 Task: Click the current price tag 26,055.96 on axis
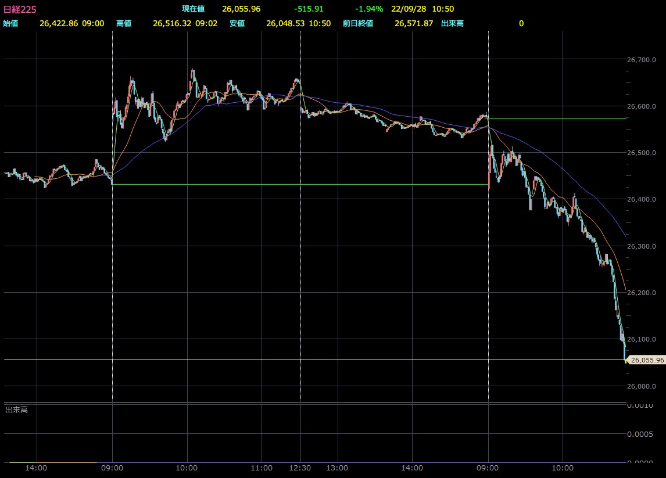click(x=647, y=360)
